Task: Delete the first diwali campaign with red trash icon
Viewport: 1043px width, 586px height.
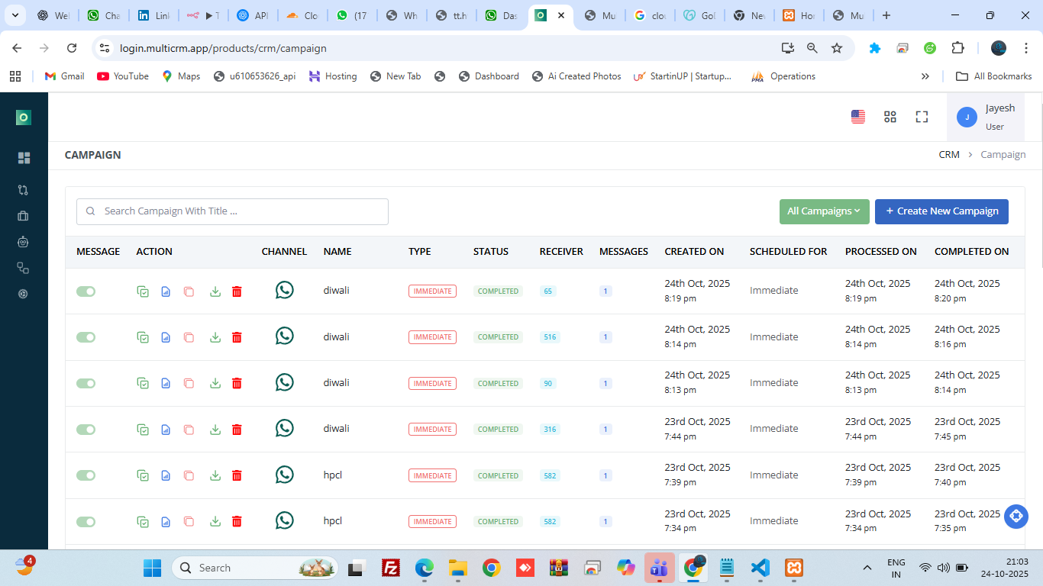Action: point(237,291)
